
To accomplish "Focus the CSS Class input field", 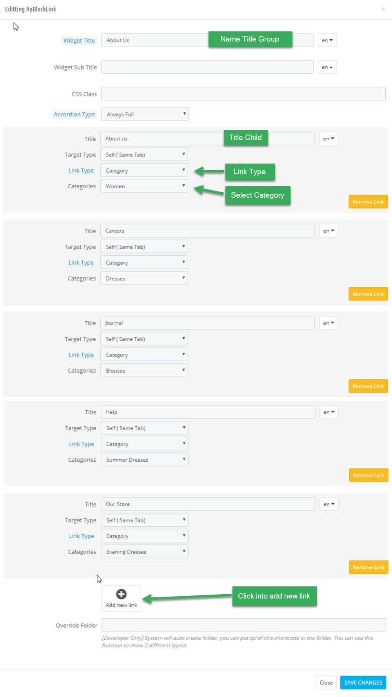I will pyautogui.click(x=243, y=94).
